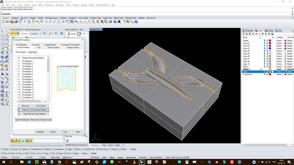The height and width of the screenshot is (165, 294).
Task: Toggle the Meshes filter checkbox
Action: tap(44, 149)
